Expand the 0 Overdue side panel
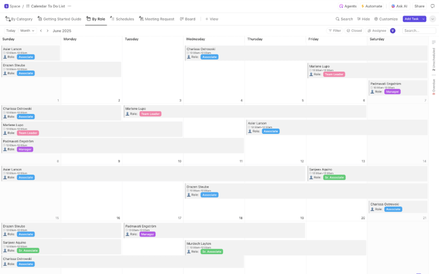 [x=434, y=87]
